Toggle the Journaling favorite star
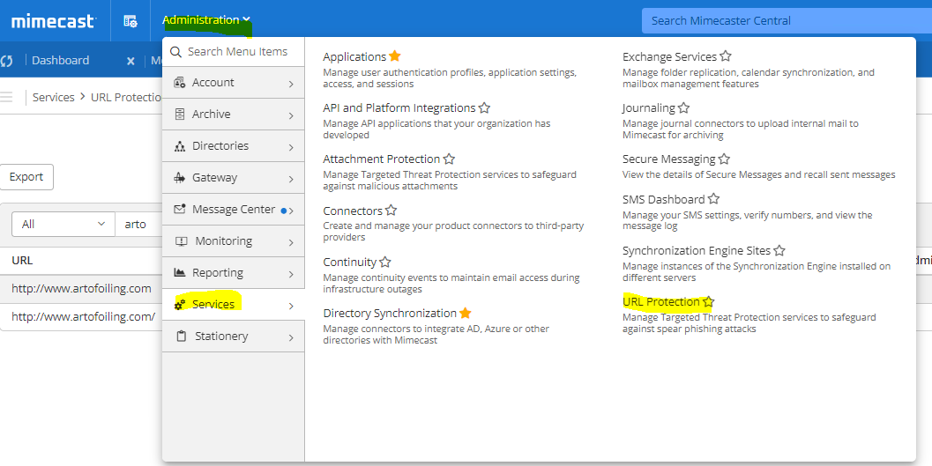The image size is (932, 466). click(683, 108)
